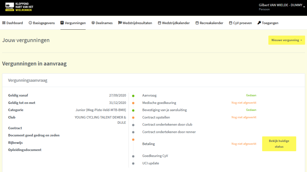Click the CyV proeven calendar icon
The image size is (307, 172).
[x=231, y=23]
